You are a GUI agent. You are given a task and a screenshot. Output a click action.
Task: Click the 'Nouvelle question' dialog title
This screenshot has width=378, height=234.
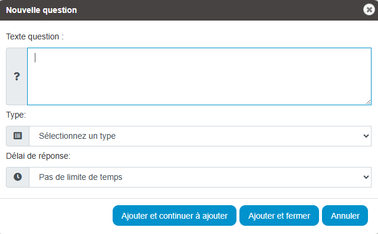(x=41, y=10)
